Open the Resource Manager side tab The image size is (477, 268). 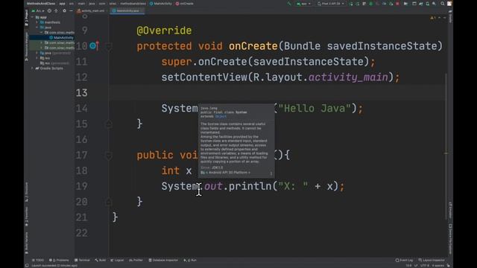(x=27, y=46)
